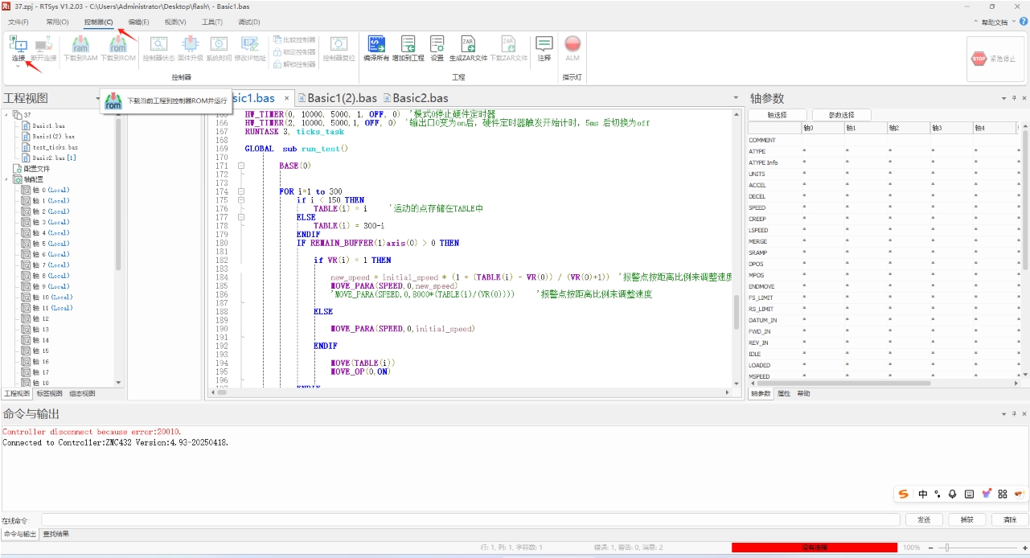Open 控制器状态 controller status
1030x558 pixels.
158,45
